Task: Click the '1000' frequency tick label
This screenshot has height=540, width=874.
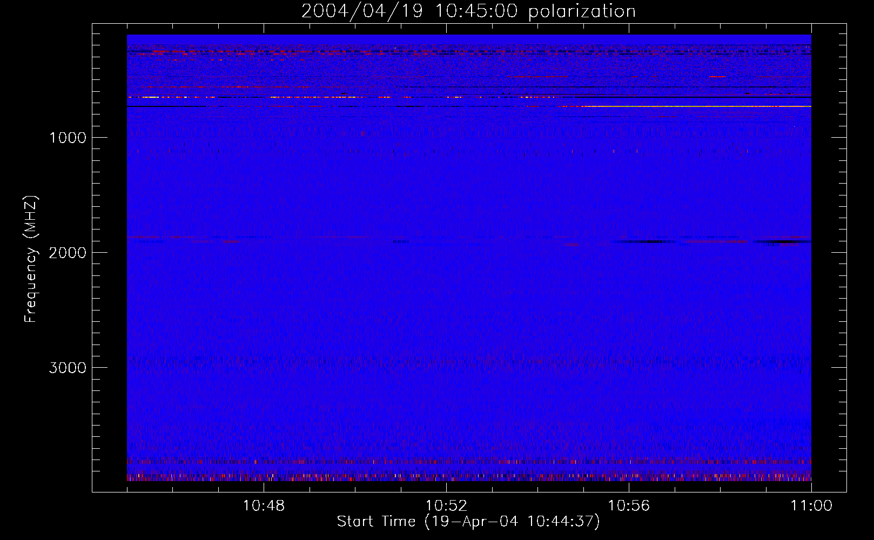Action: click(68, 138)
